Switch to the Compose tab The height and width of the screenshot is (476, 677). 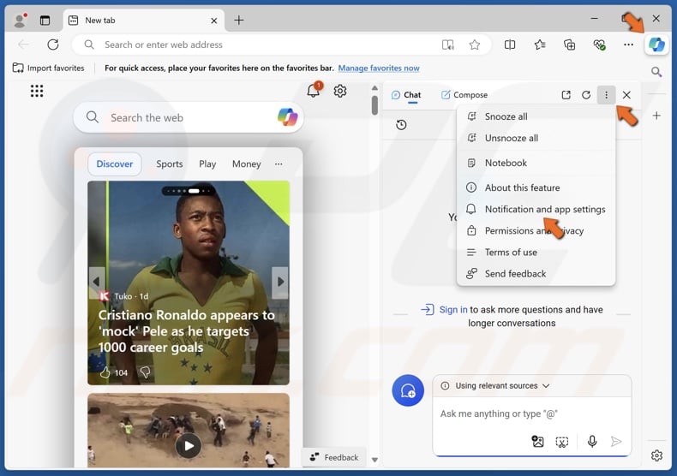point(464,95)
